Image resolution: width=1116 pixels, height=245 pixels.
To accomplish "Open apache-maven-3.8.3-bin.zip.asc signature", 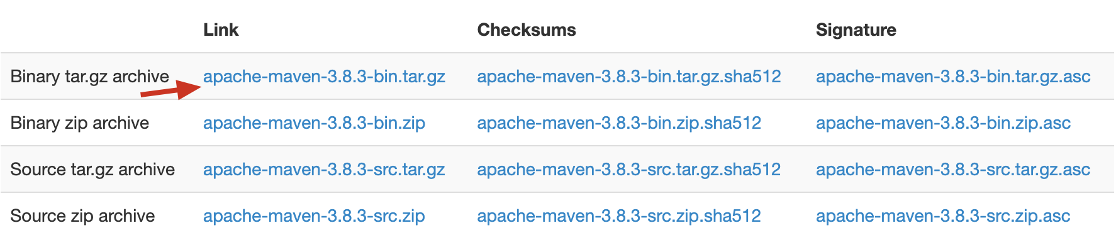I will coord(943,123).
